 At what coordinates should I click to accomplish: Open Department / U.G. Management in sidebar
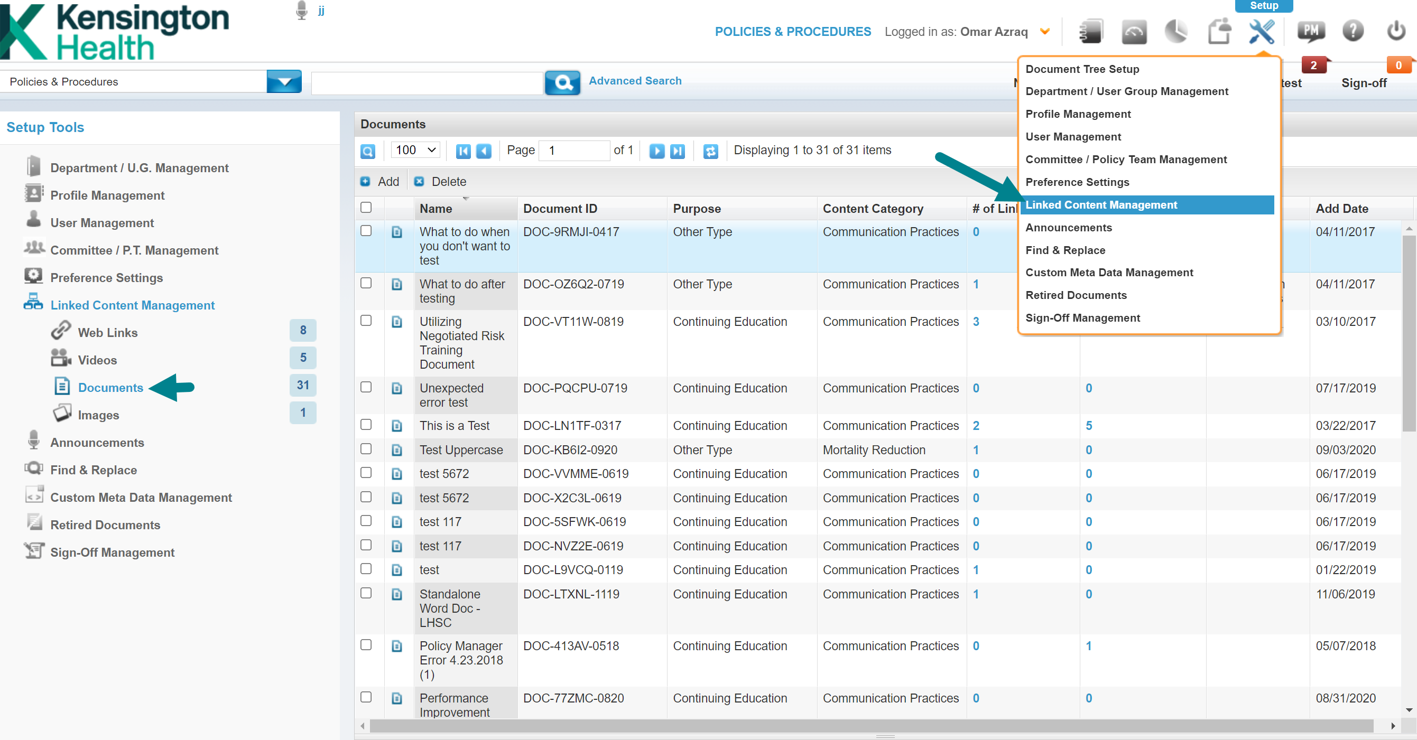140,167
